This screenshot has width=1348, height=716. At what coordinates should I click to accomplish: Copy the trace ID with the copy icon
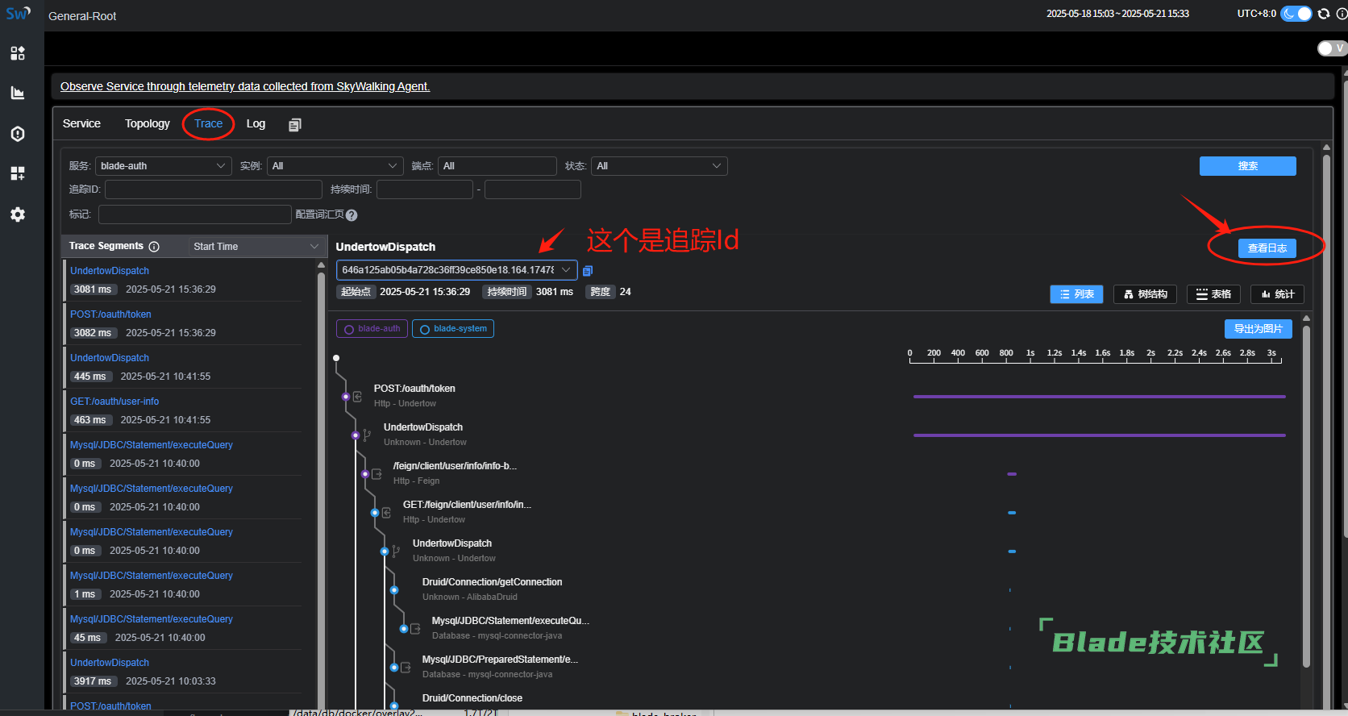(x=588, y=271)
